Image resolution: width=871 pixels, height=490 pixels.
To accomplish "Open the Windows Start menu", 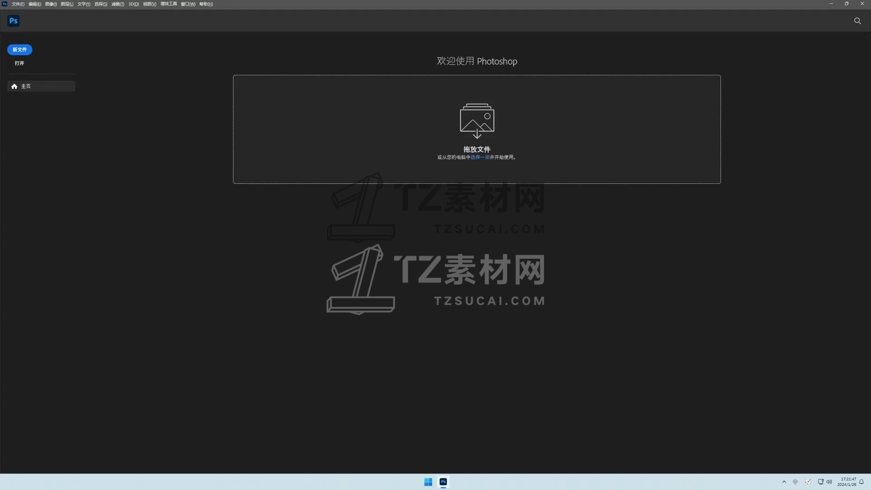I will click(428, 482).
